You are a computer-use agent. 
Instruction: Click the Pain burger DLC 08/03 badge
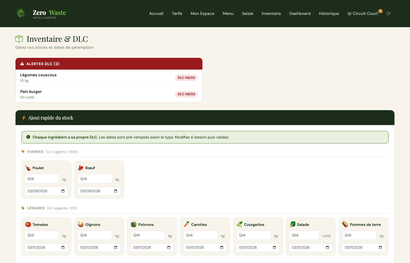(x=186, y=94)
